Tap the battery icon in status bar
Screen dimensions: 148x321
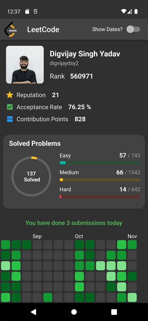pos(136,12)
